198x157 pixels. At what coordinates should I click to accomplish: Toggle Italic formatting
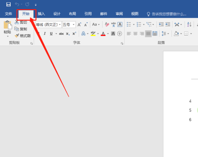45,34
